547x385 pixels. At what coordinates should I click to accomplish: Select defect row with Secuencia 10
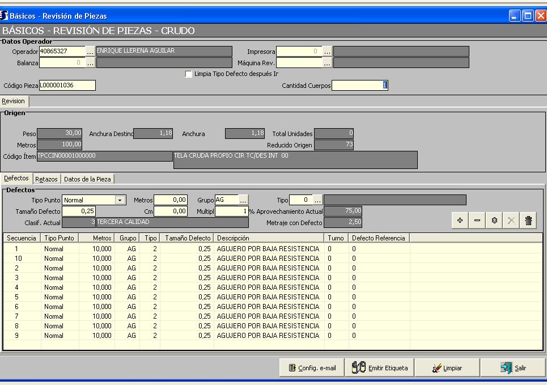click(170, 259)
